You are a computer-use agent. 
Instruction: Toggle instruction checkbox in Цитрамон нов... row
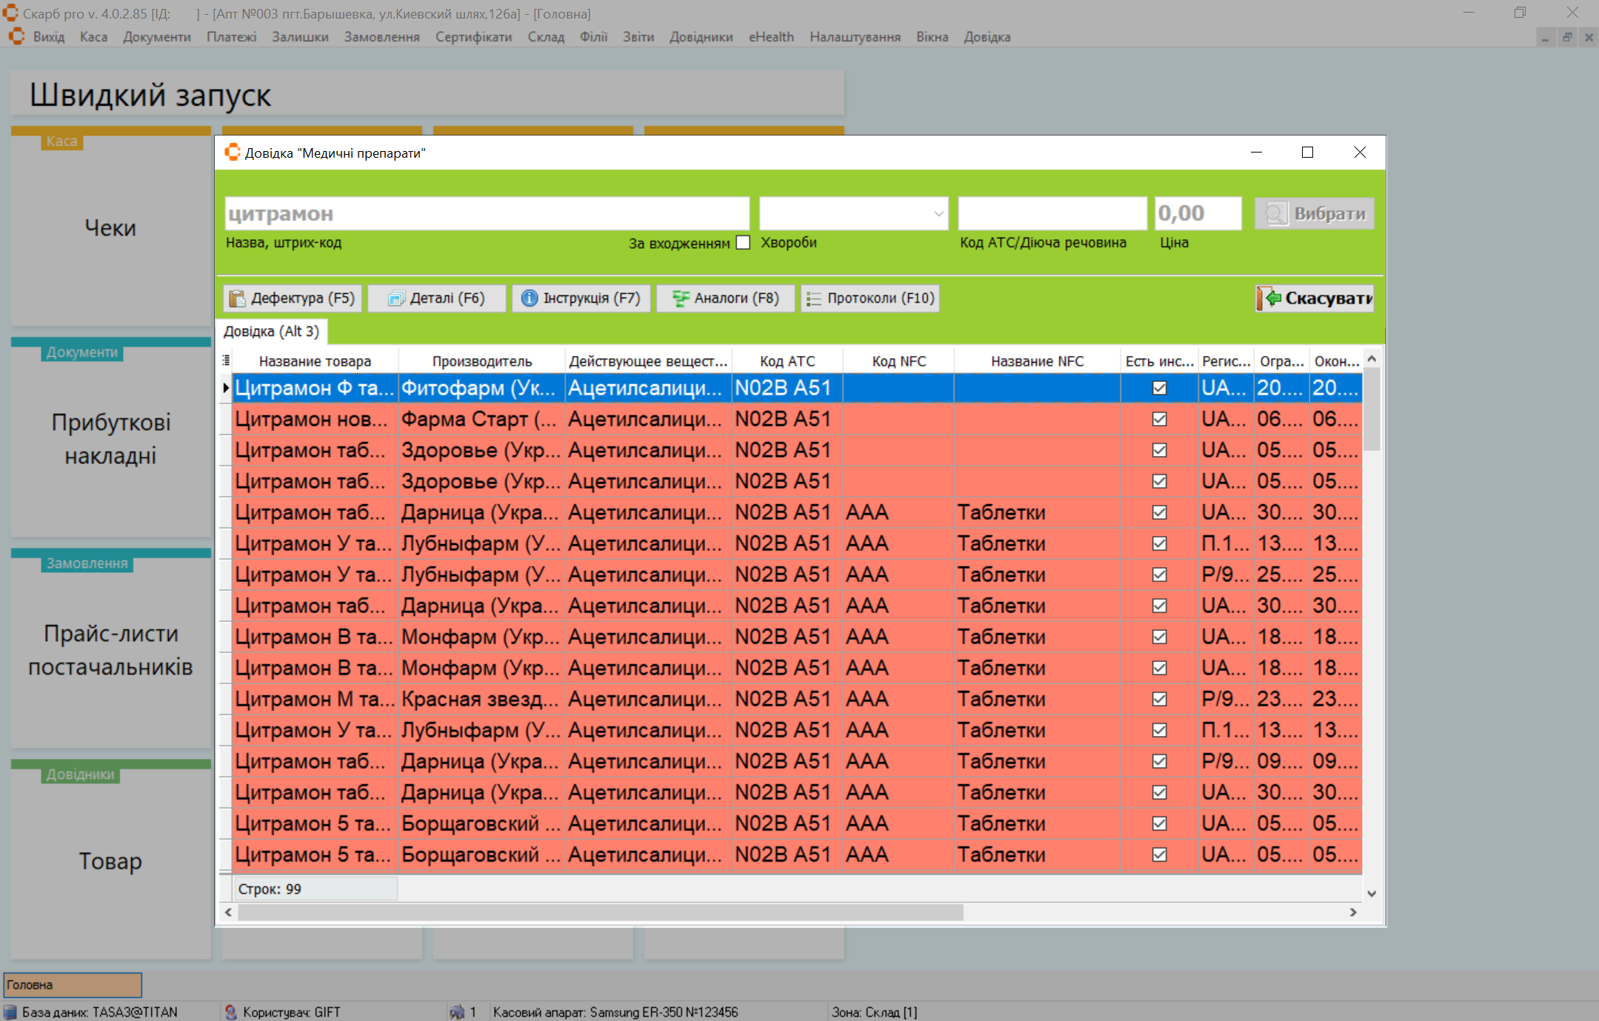(x=1159, y=419)
